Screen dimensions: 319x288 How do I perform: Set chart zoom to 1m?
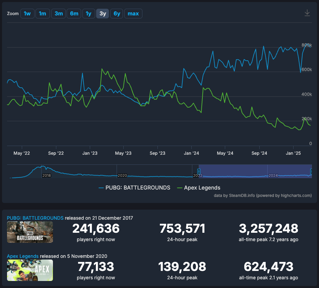coord(43,14)
